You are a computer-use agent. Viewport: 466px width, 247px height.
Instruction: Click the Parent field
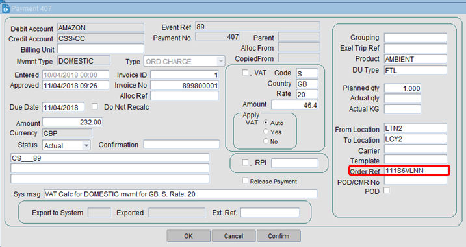pyautogui.click(x=299, y=37)
